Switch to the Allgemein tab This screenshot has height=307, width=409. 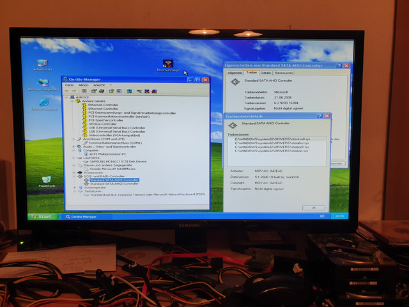pos(235,73)
